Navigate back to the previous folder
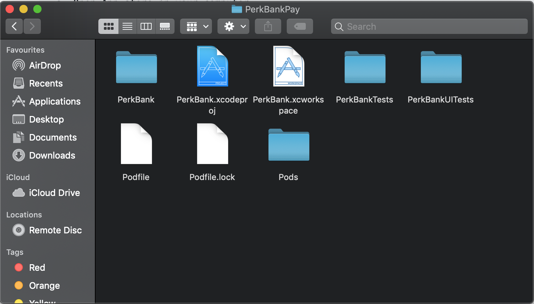Viewport: 534px width, 304px height. 14,26
